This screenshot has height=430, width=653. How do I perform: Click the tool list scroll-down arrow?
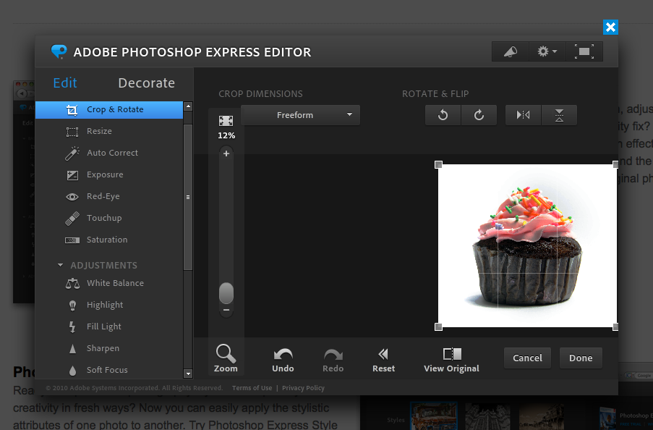click(188, 374)
